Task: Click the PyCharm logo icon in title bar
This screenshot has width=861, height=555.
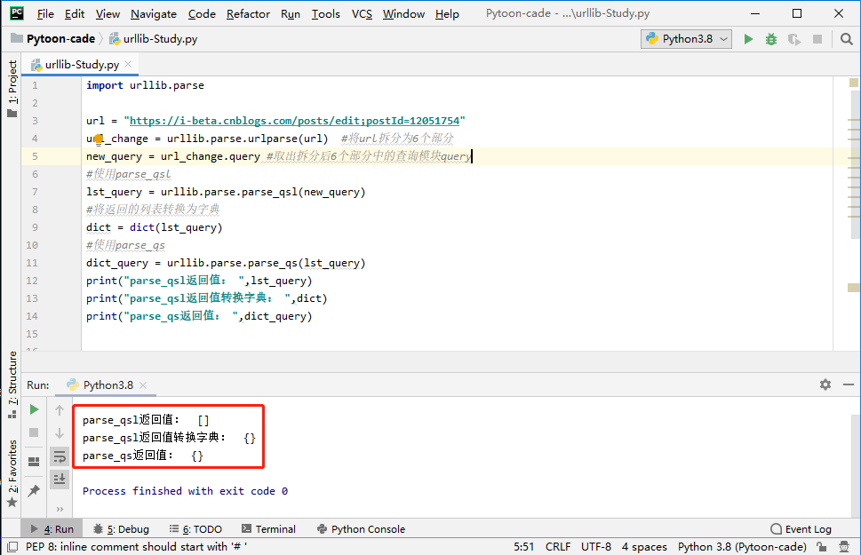Action: 17,13
